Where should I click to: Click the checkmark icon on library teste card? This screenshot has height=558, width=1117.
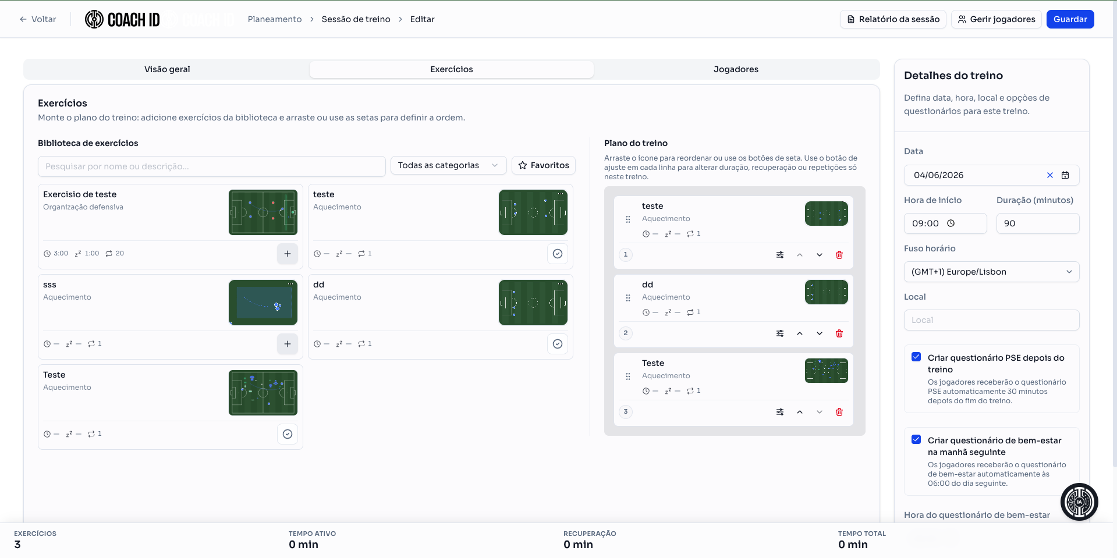coord(558,254)
